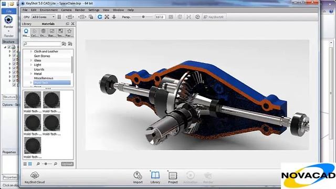Click Structure tab at SpaceClaim panel bottom

[x=9, y=97]
